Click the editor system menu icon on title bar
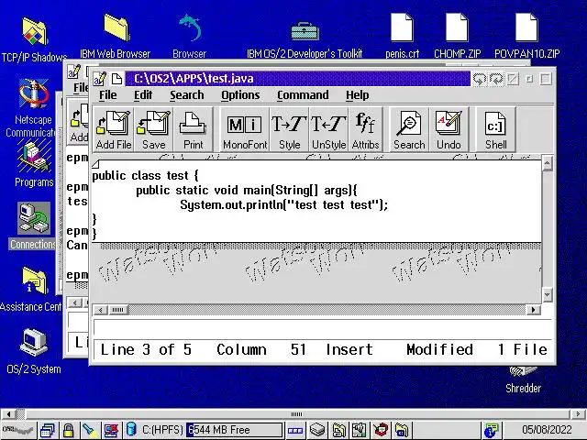The image size is (587, 440). click(x=100, y=79)
